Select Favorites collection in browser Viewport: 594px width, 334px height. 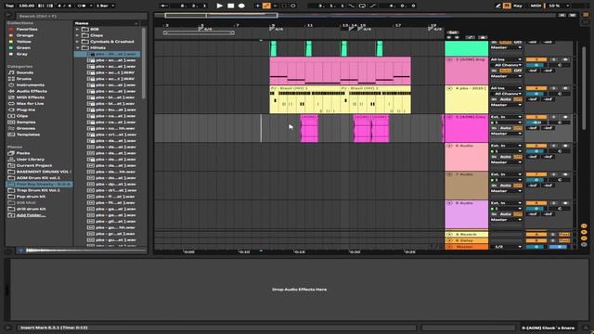click(27, 29)
